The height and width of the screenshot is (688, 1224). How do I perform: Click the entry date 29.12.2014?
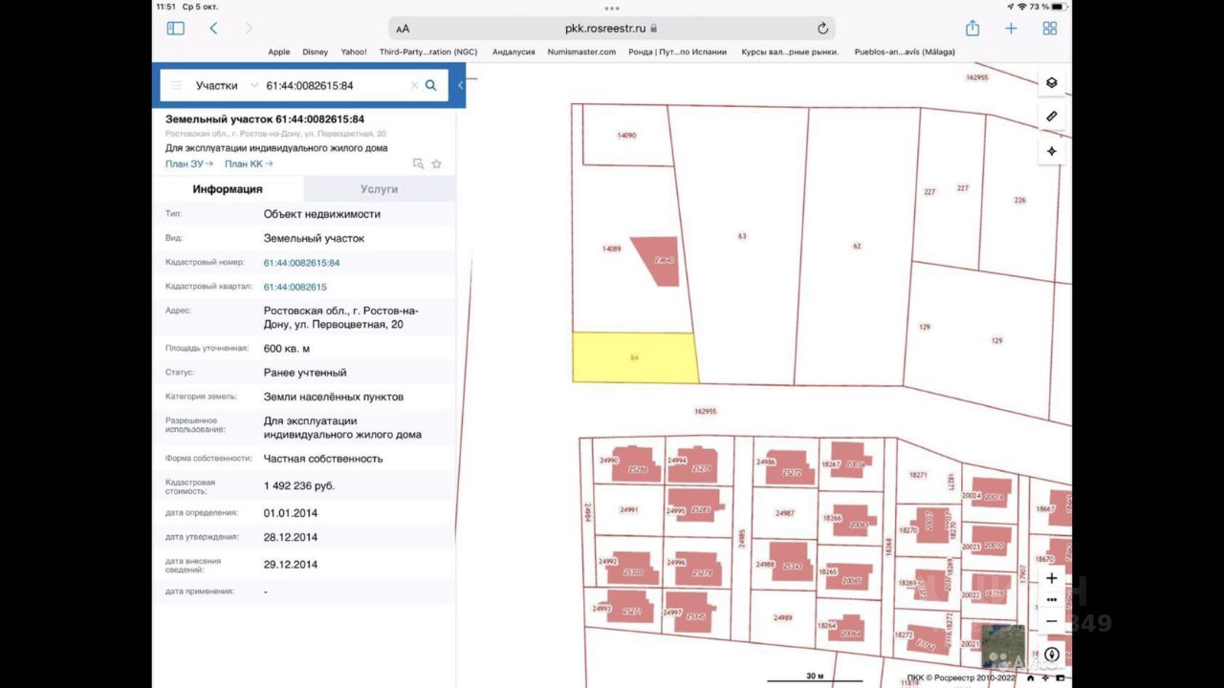[291, 565]
